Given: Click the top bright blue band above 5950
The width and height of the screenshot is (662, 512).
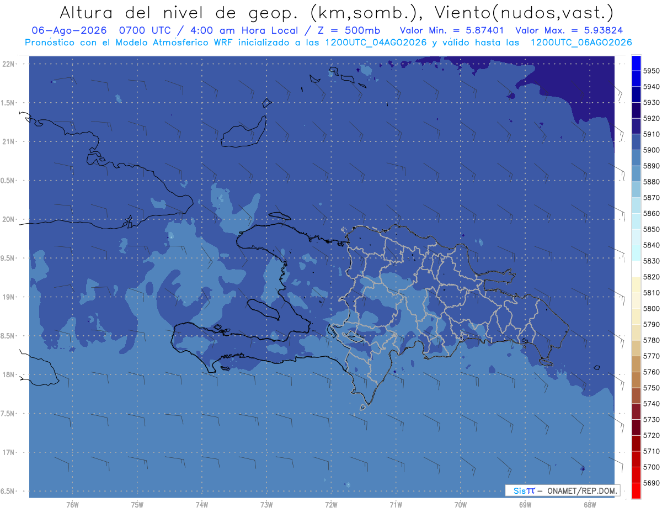Looking at the screenshot, I should [636, 63].
